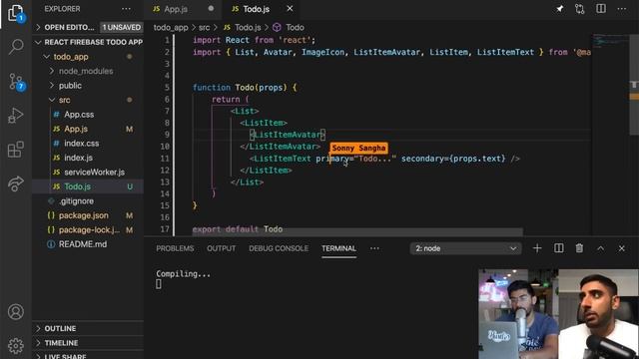Click the editor minimap
The width and height of the screenshot is (639, 359).
[610, 41]
